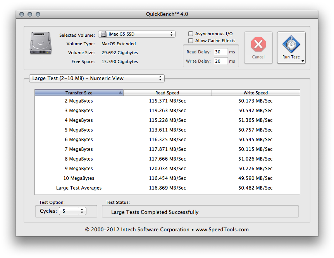Screen dimensions: 334x258
Task: Click the 51.365 MB/Sec write value
Action: click(255, 120)
